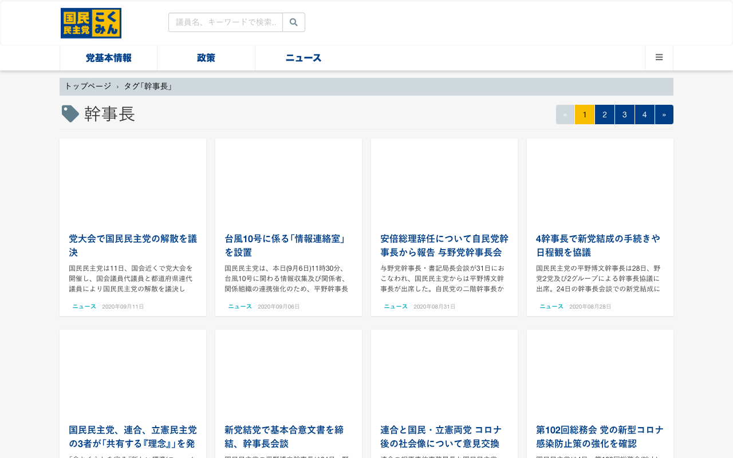Click ニュース tag on 2020年08月28日 card
Screen dimensions: 733x458
tap(551, 307)
